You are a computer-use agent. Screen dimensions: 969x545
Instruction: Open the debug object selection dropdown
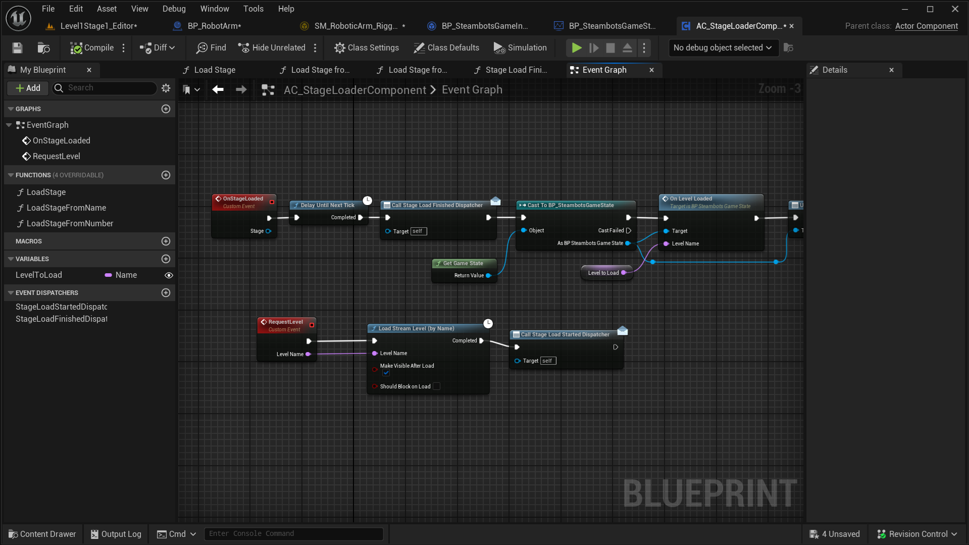click(x=722, y=47)
